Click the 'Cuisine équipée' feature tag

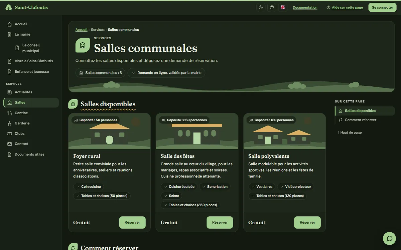pyautogui.click(x=179, y=187)
